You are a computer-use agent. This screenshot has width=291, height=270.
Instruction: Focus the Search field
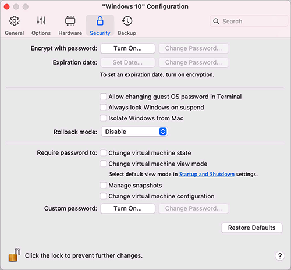coord(249,21)
